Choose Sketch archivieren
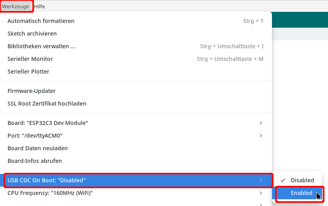328x206 pixels. click(32, 34)
